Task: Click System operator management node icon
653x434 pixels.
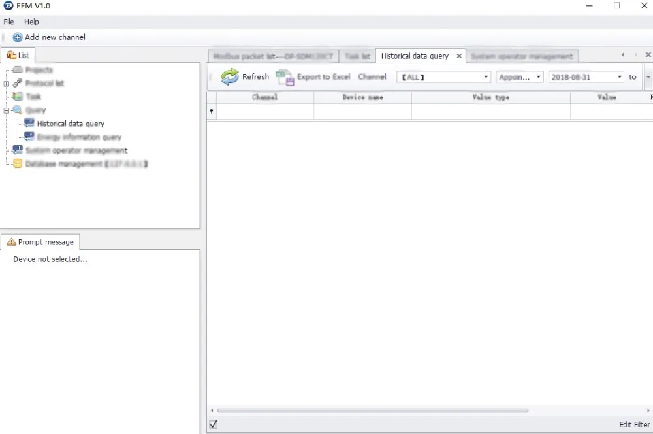Action: [x=18, y=150]
